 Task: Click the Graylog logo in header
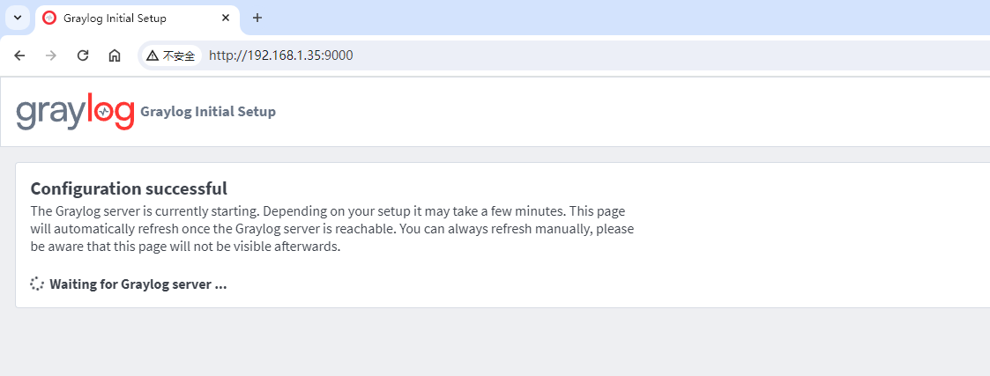75,112
